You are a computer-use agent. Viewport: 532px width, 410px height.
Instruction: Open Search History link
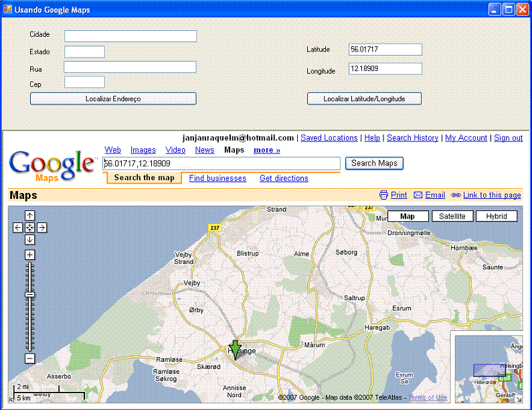pos(413,137)
